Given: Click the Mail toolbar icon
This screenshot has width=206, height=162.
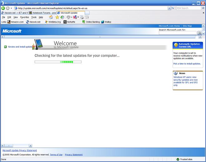Looking at the screenshot, I should click(87, 17).
